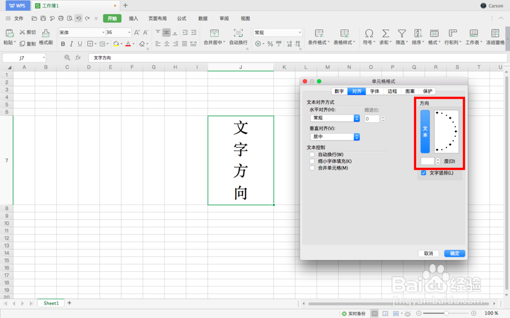
Task: Confirm with the 确定 button
Action: pyautogui.click(x=454, y=253)
